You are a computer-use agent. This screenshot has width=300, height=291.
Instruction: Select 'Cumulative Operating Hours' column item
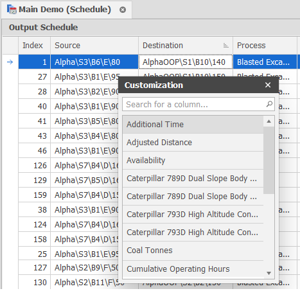193,269
